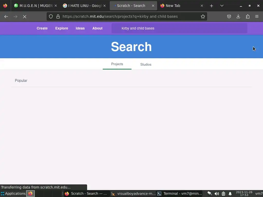The height and width of the screenshot is (197, 263).
Task: View site security lock information
Action: click(58, 16)
